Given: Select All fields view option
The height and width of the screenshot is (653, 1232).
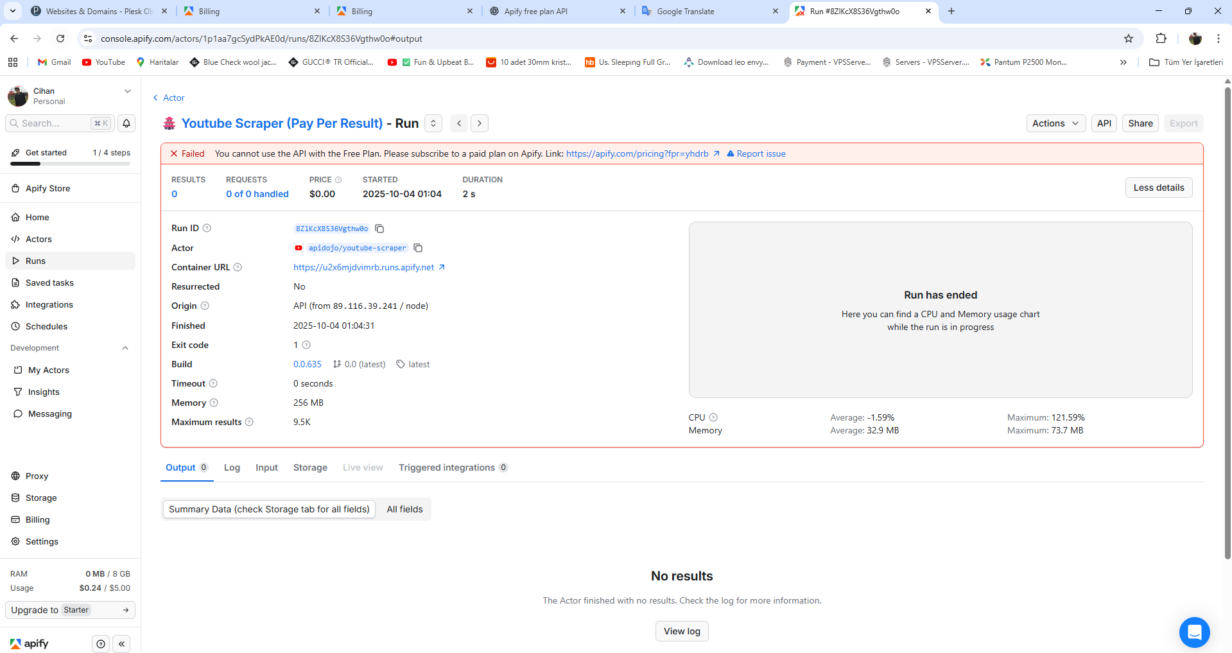Looking at the screenshot, I should pyautogui.click(x=404, y=509).
